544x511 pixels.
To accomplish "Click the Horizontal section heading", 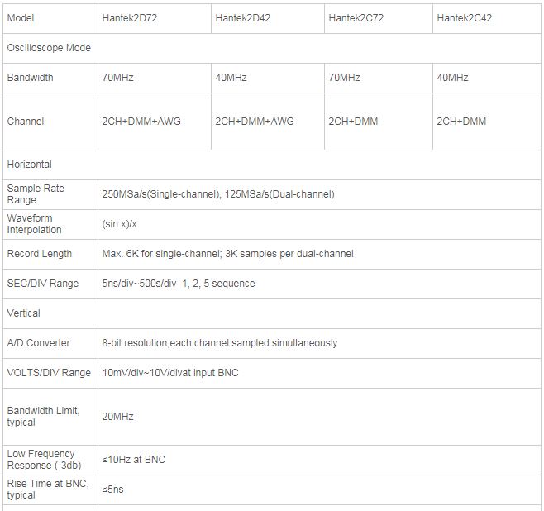I will [30, 165].
